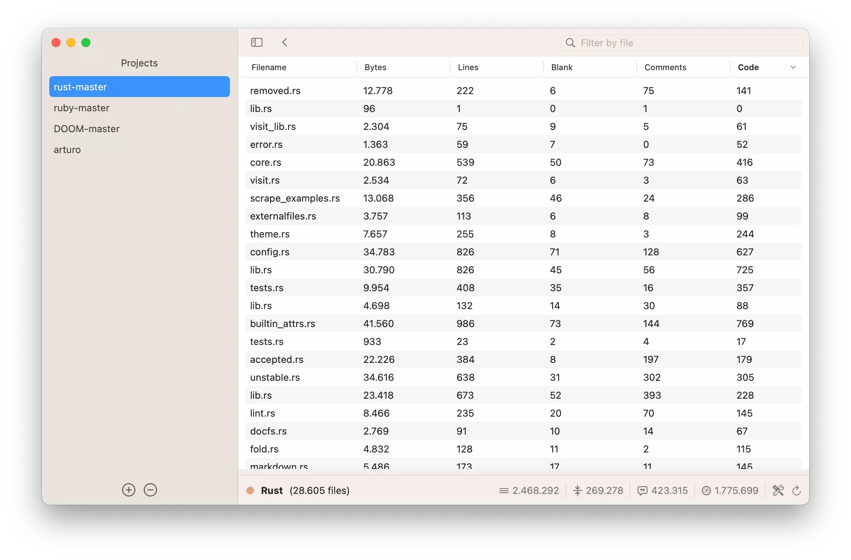
Task: Click the Rust language color dot
Action: pyautogui.click(x=250, y=491)
